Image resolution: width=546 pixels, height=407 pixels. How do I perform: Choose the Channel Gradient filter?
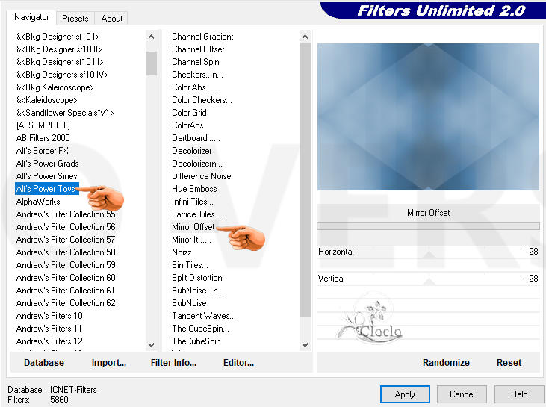(x=202, y=37)
